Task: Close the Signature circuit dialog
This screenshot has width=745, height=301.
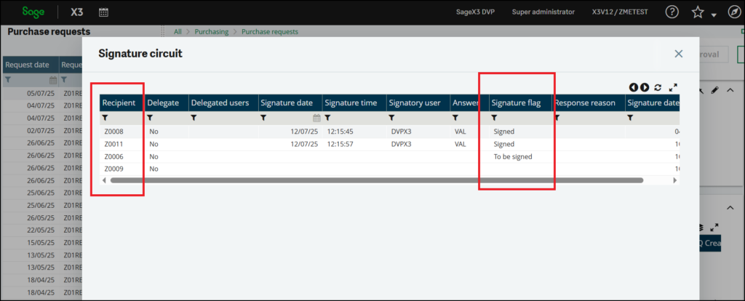Action: 679,54
